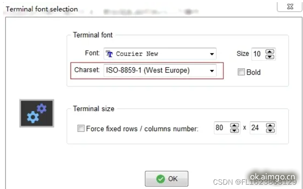Screen dimensions: 303x189
Task: Toggle Force fixed rows / columns number
Action: tap(80, 128)
